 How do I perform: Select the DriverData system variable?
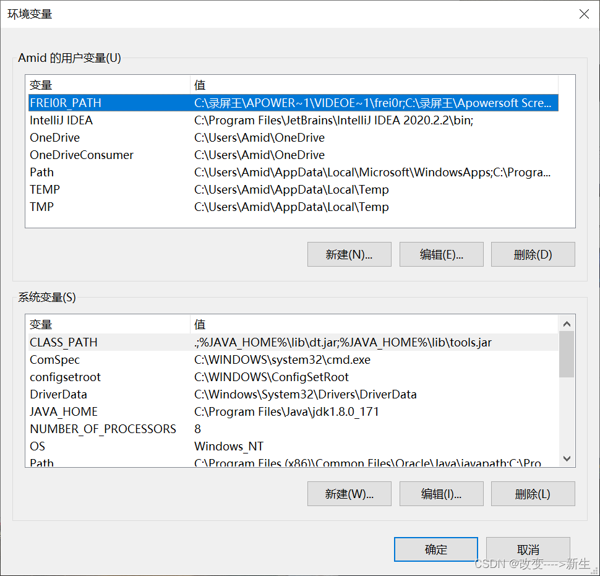[x=293, y=394]
